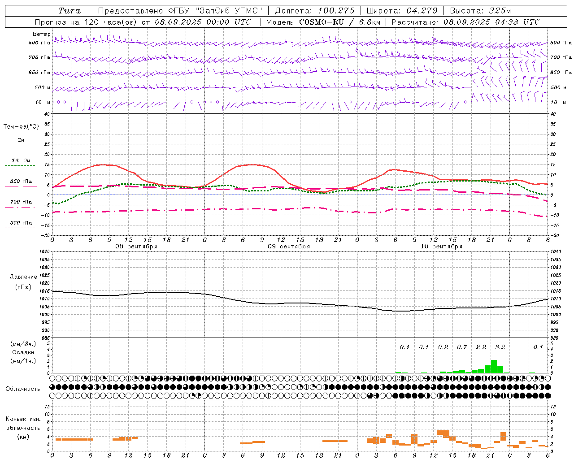Click the 2.2 precipitation total value

481,347
